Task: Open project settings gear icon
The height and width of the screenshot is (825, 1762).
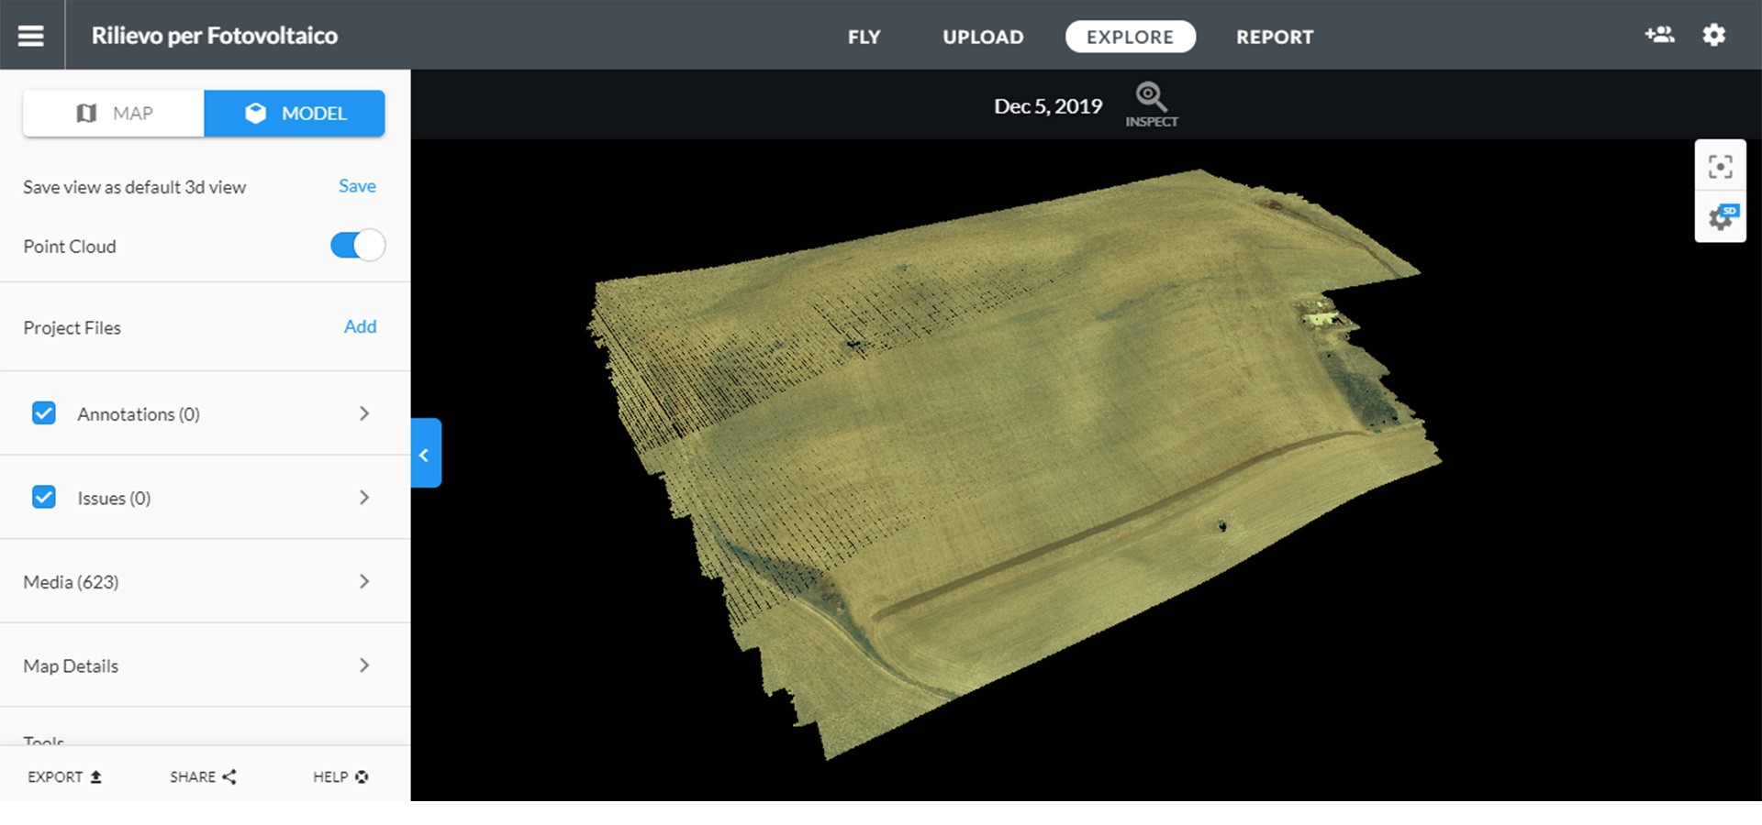Action: pos(1713,35)
